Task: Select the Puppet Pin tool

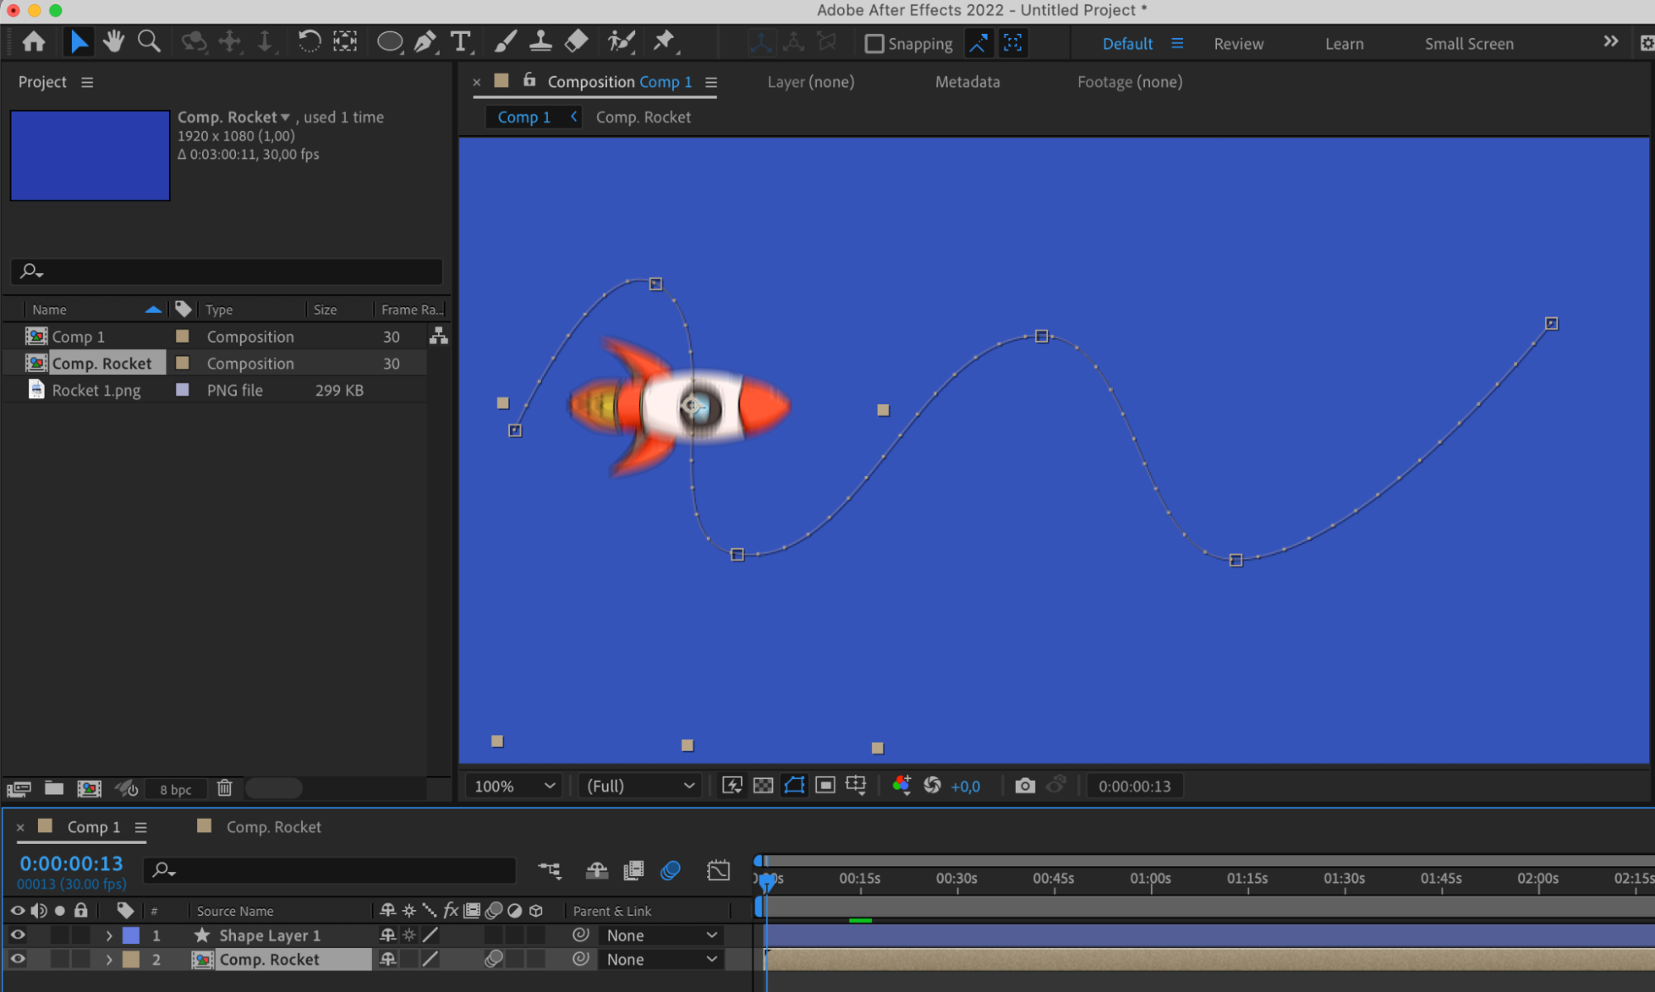Action: click(x=663, y=41)
